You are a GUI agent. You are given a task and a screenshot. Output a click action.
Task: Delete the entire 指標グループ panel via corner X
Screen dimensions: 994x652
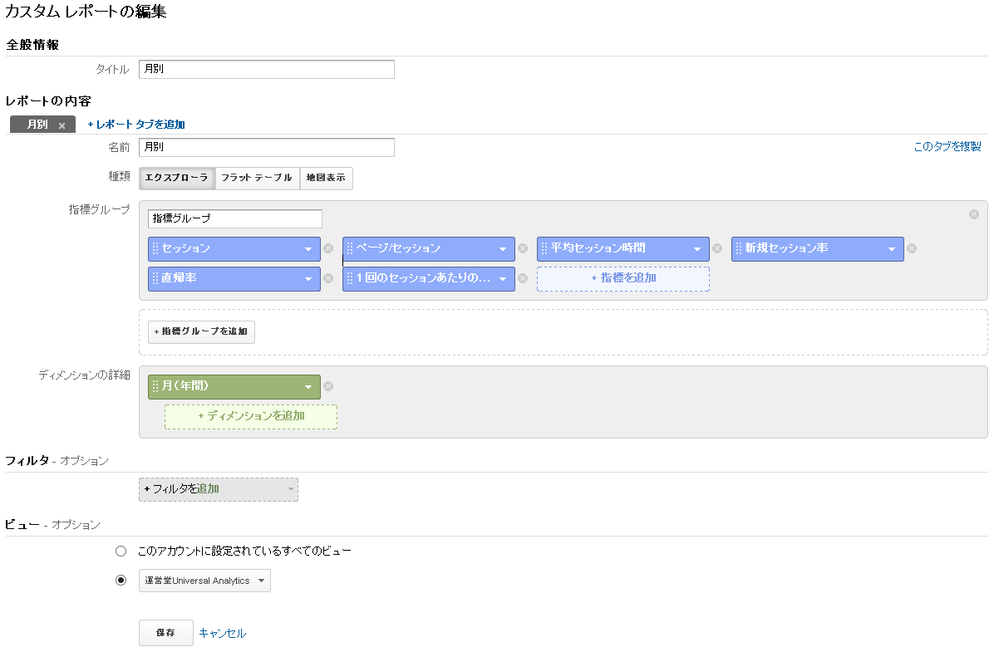click(x=974, y=214)
